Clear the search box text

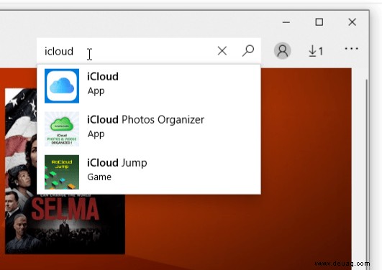click(x=222, y=51)
